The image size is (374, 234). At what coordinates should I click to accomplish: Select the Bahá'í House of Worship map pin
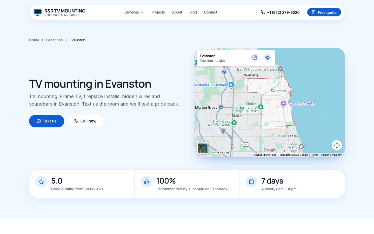(x=280, y=69)
